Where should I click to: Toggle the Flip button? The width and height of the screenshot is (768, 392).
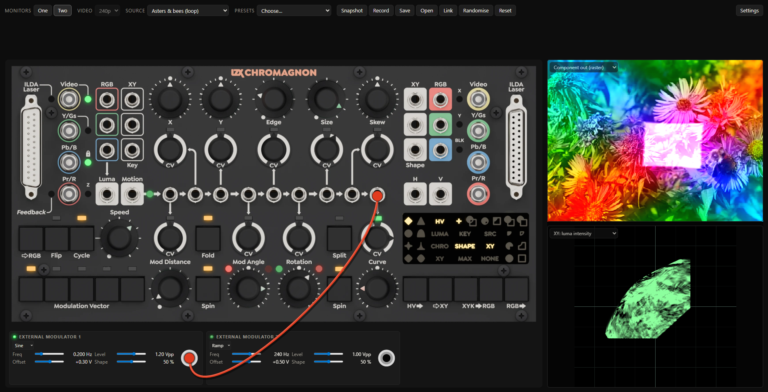click(x=56, y=238)
